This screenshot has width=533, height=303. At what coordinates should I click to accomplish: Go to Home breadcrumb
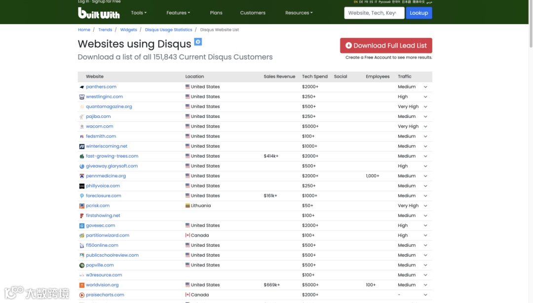pyautogui.click(x=84, y=30)
